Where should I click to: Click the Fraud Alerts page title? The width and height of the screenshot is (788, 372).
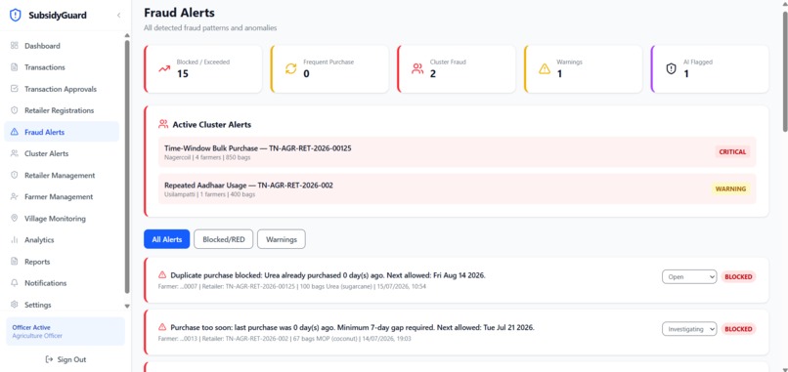(179, 13)
